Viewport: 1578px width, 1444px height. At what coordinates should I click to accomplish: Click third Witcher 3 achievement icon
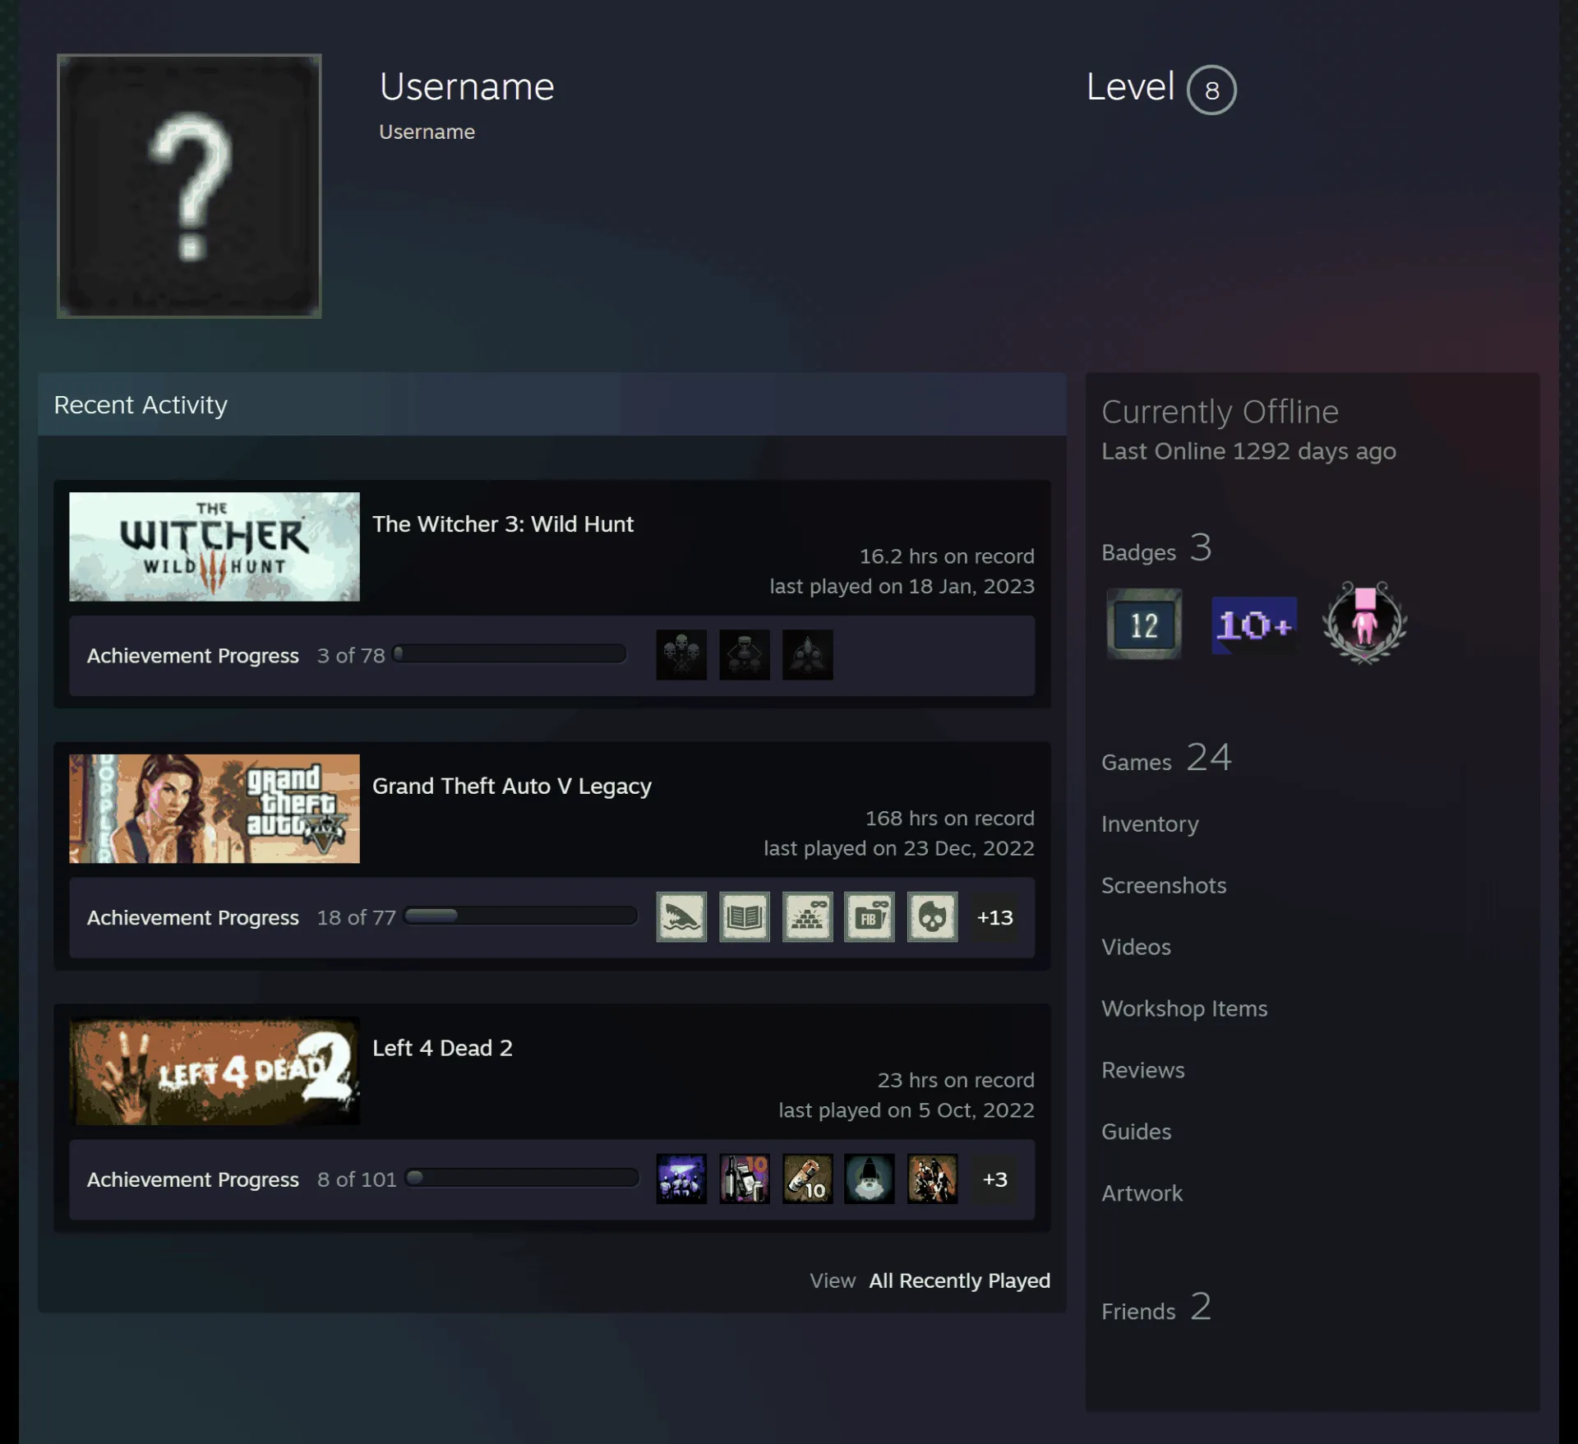pyautogui.click(x=808, y=655)
